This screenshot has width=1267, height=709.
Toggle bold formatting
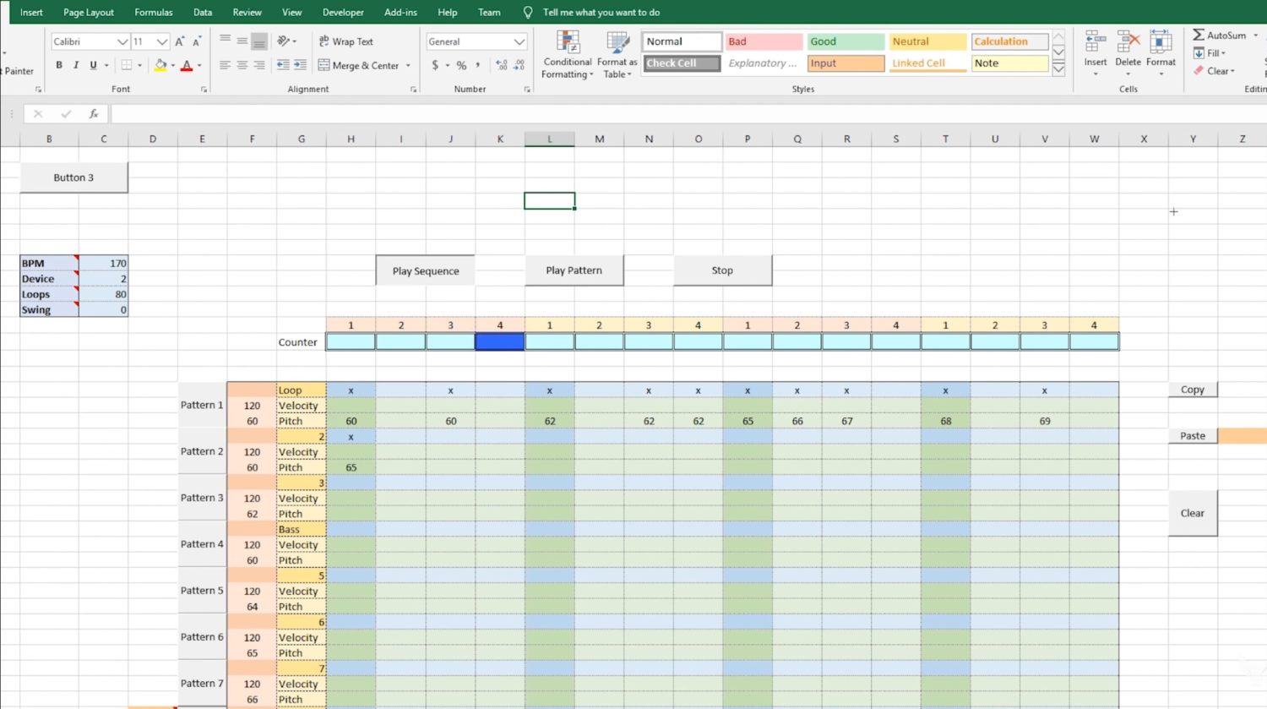tap(59, 65)
